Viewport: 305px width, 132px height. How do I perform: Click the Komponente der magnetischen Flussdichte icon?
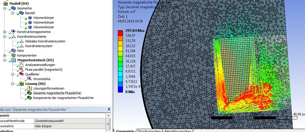(29, 98)
